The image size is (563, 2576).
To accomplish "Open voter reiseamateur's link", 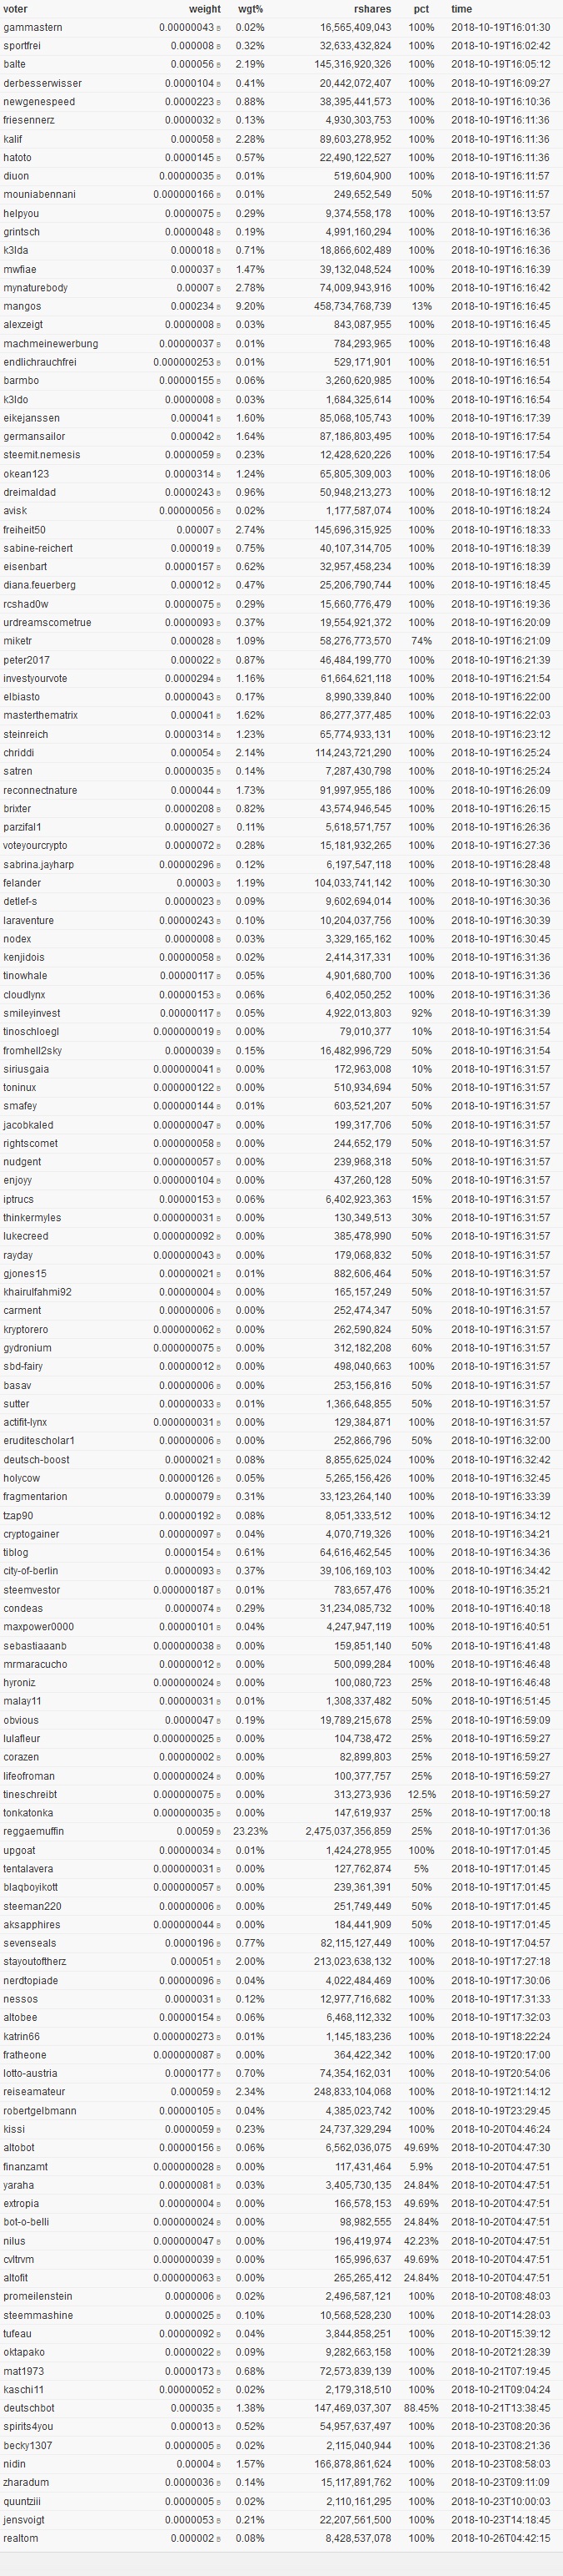I will 34,2092.
